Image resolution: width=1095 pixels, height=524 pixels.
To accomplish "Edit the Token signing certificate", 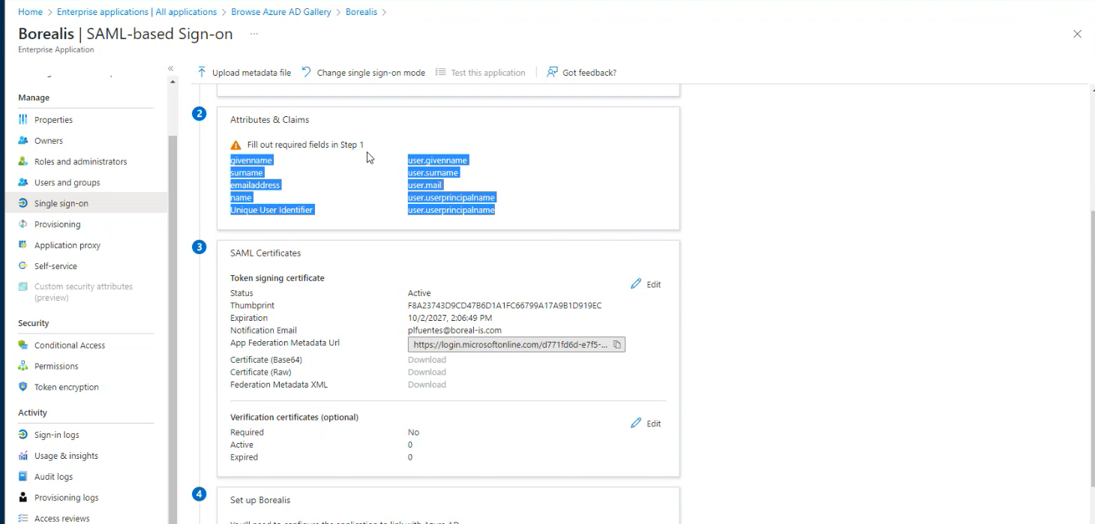I will point(646,284).
